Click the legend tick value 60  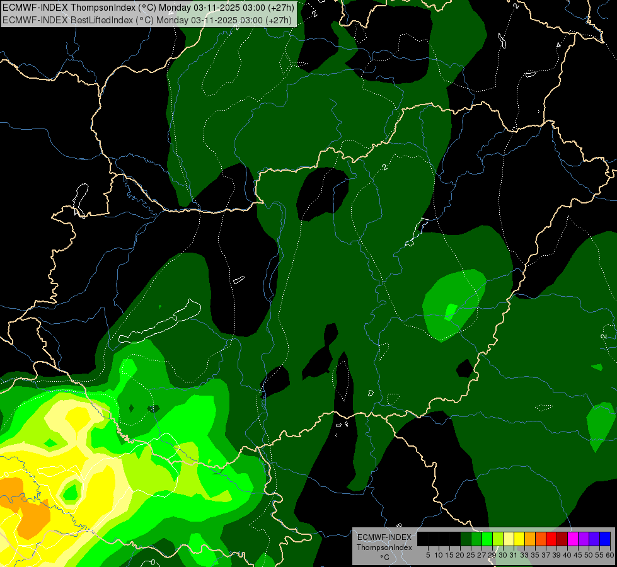(x=610, y=555)
